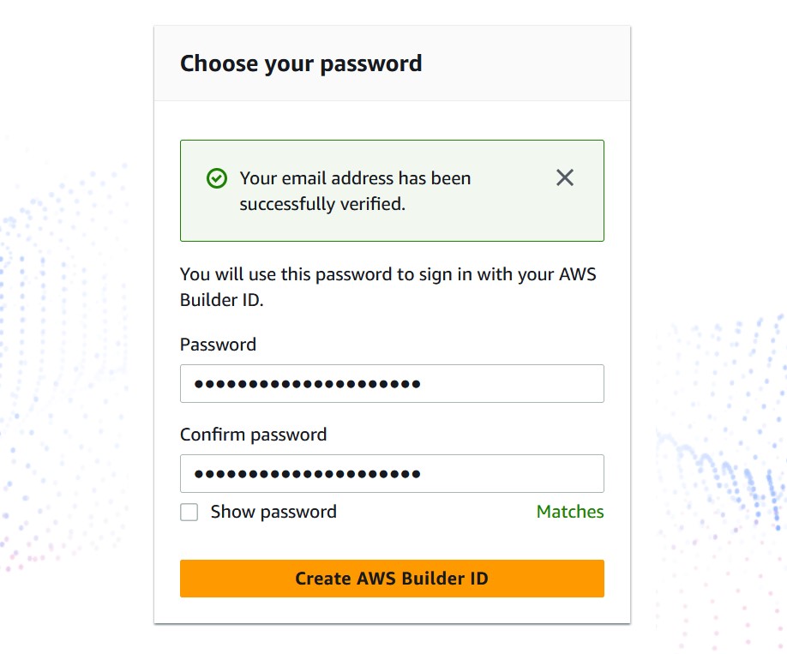Click the green Matches status text

tap(570, 512)
